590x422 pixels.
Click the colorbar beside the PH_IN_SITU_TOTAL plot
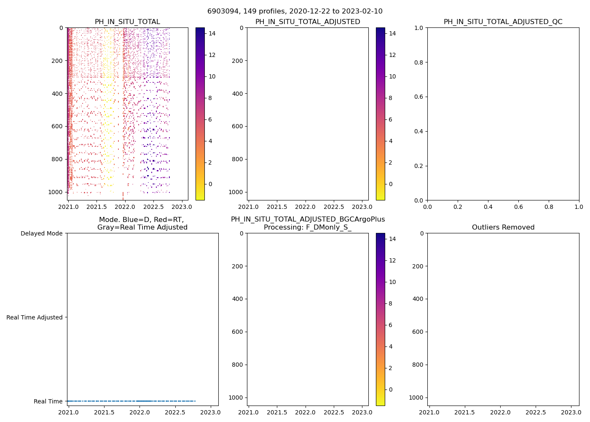pyautogui.click(x=200, y=114)
